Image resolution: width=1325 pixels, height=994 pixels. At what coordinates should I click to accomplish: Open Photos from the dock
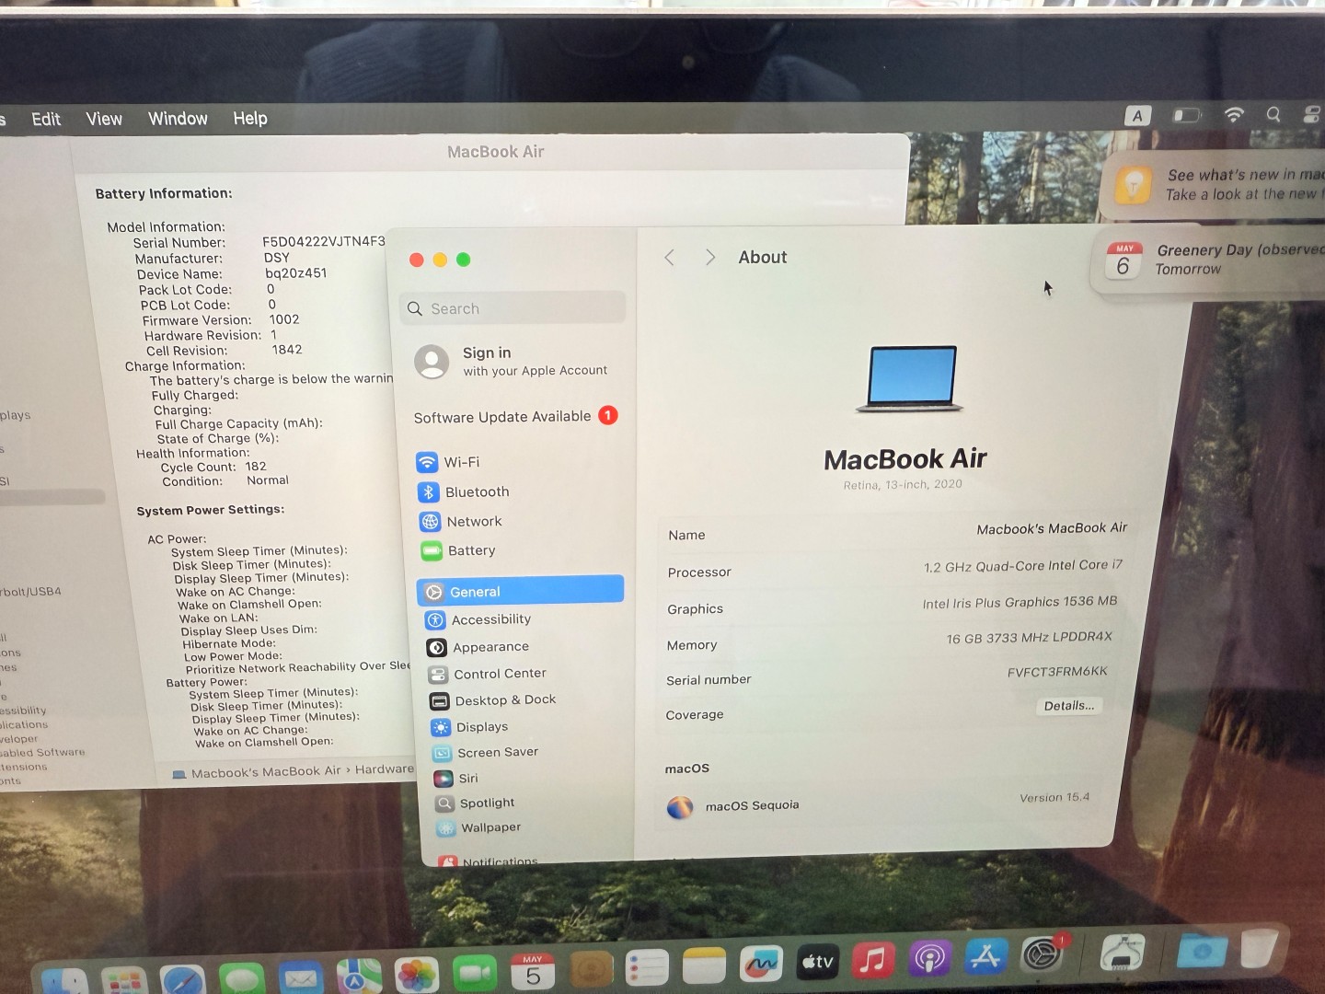click(417, 974)
